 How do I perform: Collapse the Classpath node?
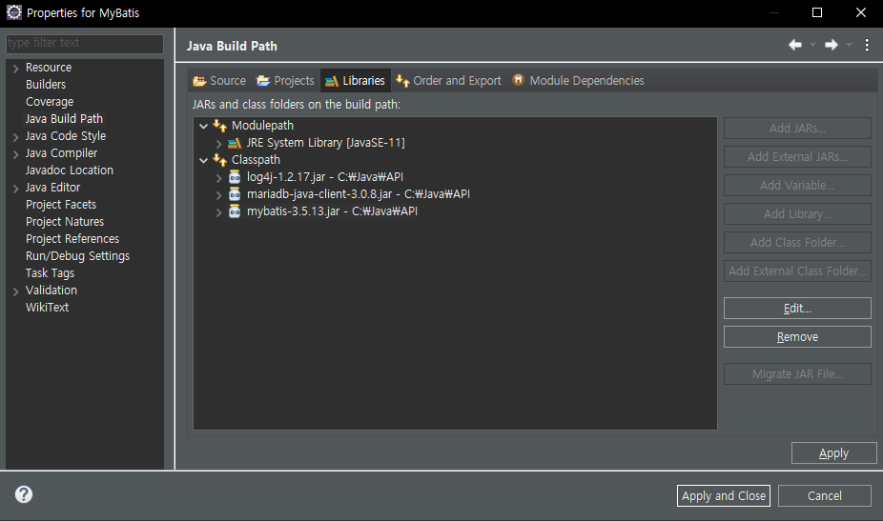(x=204, y=160)
